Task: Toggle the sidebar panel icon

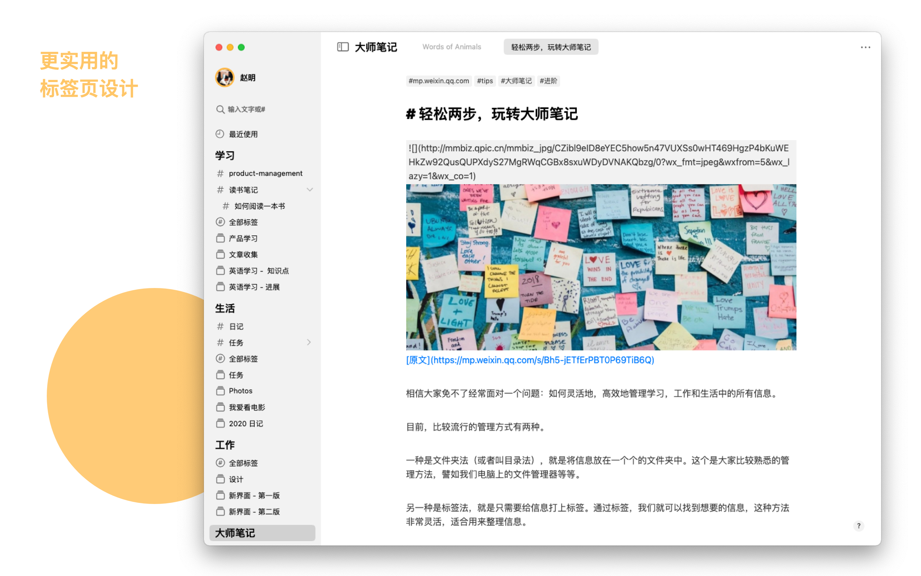Action: click(342, 47)
